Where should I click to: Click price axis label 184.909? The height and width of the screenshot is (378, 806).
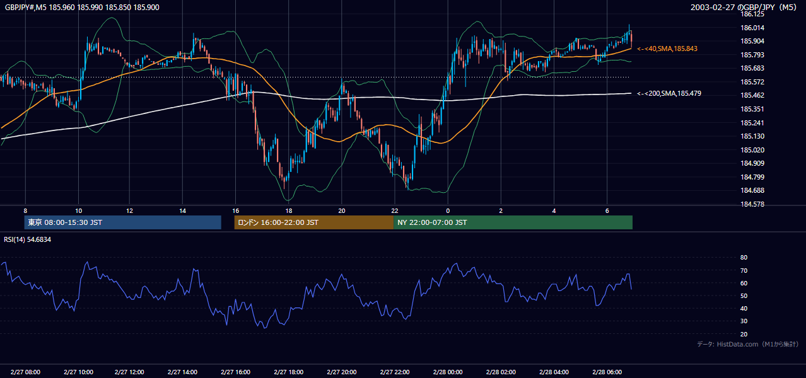click(x=753, y=163)
